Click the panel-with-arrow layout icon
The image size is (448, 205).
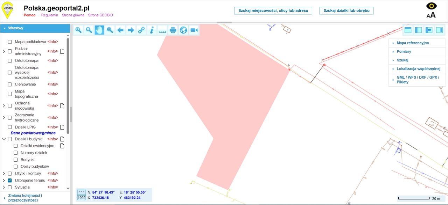click(429, 30)
